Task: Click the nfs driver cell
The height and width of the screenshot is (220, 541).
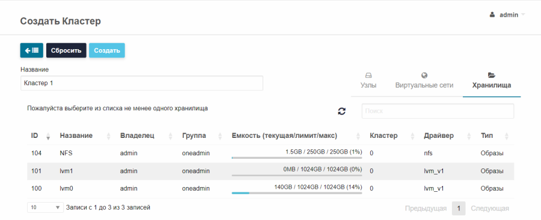Action: [428, 153]
